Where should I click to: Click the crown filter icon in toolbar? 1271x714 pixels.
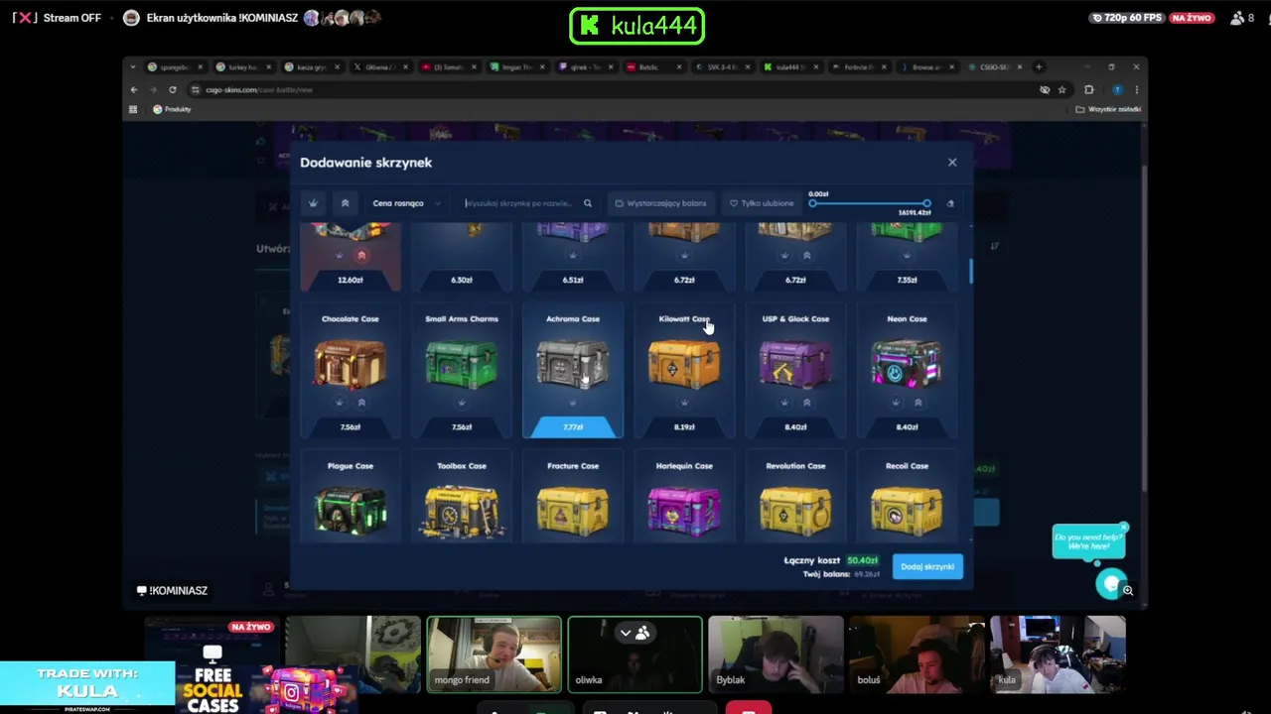tap(313, 203)
